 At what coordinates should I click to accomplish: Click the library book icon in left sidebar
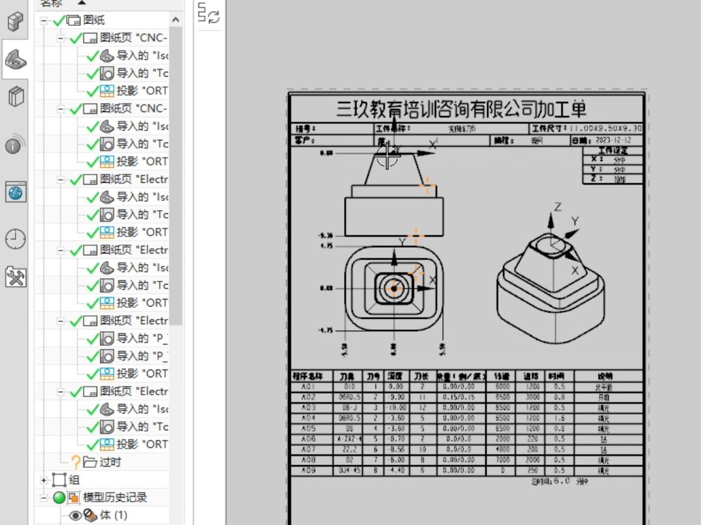(15, 96)
